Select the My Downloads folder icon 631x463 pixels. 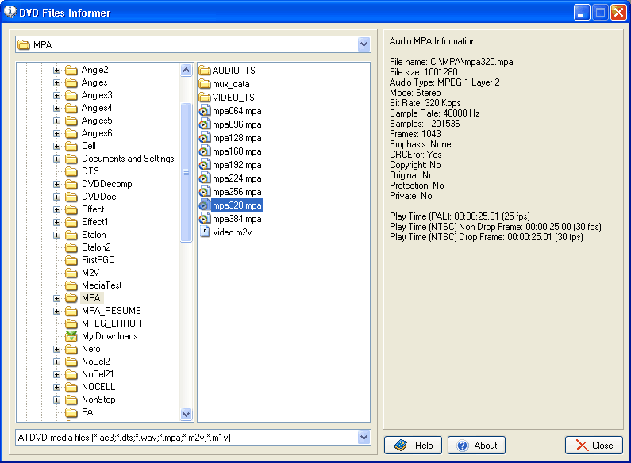(x=71, y=336)
